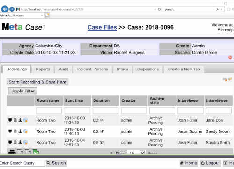Click the Home button in the bottom bar
This screenshot has height=169, width=234.
tap(189, 163)
